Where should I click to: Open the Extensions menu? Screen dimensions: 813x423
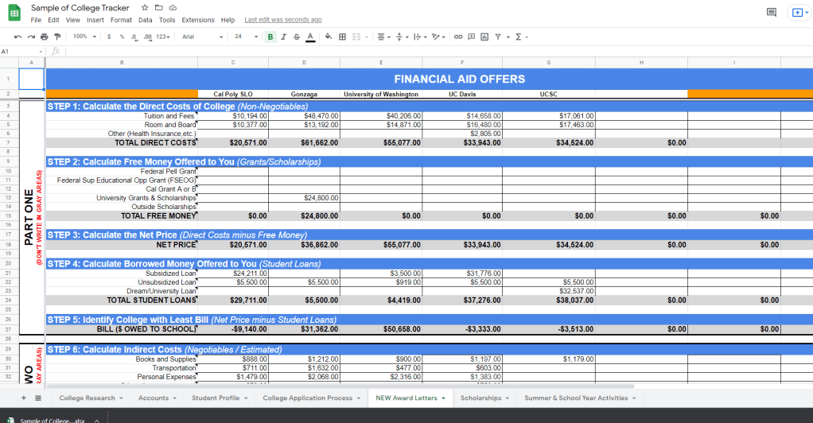[197, 20]
